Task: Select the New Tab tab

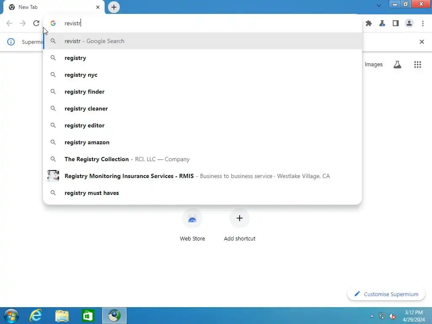Action: pos(54,7)
